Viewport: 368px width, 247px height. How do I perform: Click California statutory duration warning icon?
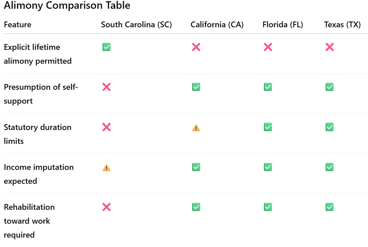click(x=196, y=128)
